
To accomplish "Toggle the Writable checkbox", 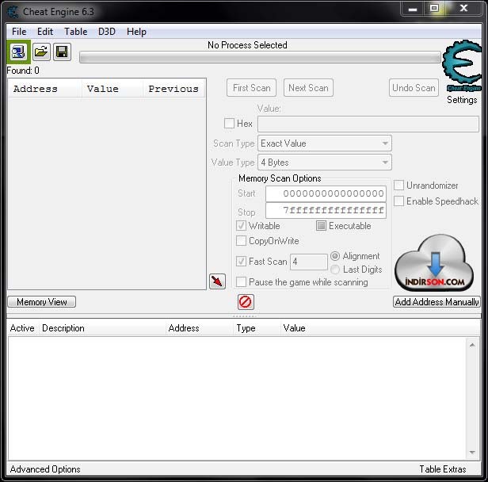I will point(241,226).
